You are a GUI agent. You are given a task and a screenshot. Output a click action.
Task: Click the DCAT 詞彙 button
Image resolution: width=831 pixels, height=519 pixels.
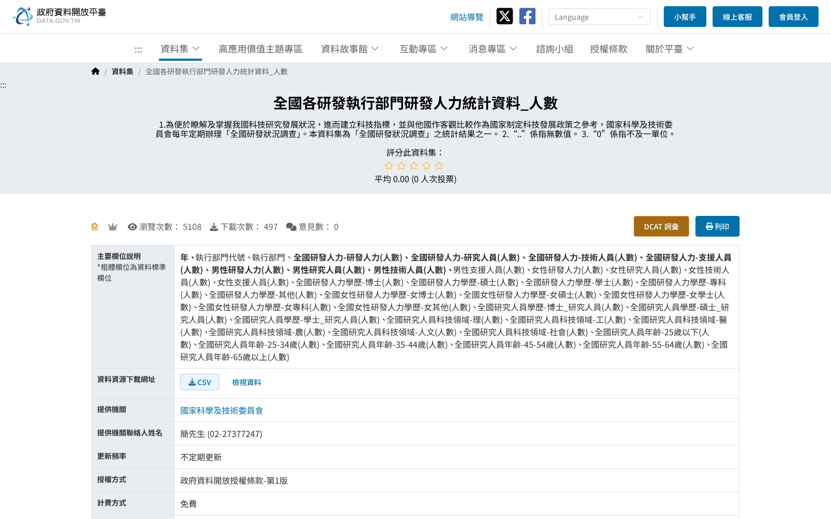pos(661,226)
